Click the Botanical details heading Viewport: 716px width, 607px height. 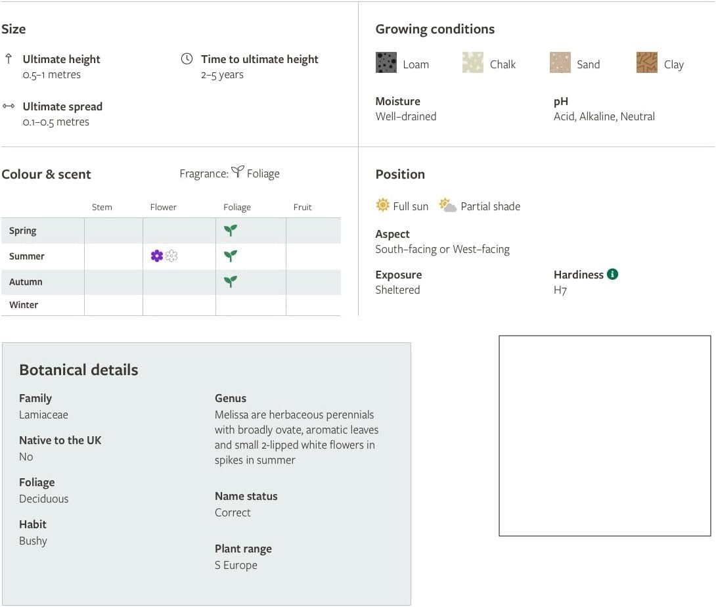pos(79,369)
